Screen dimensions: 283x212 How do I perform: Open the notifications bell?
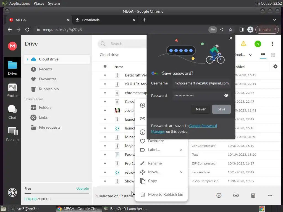point(243,44)
